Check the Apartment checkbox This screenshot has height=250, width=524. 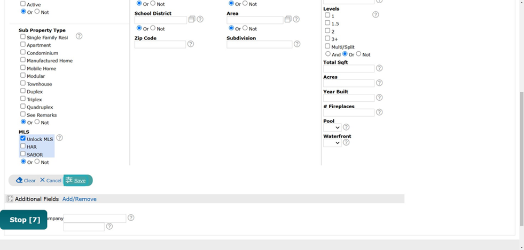(x=23, y=44)
